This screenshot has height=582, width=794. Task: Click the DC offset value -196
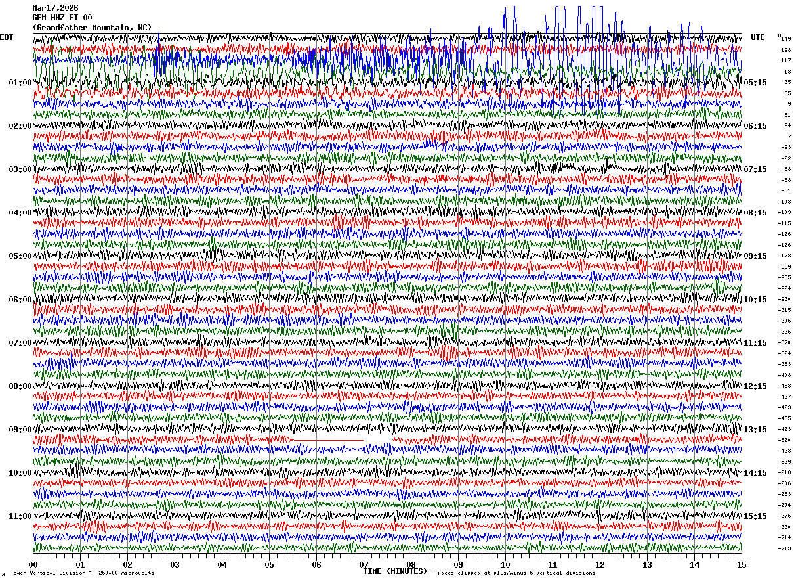click(785, 245)
